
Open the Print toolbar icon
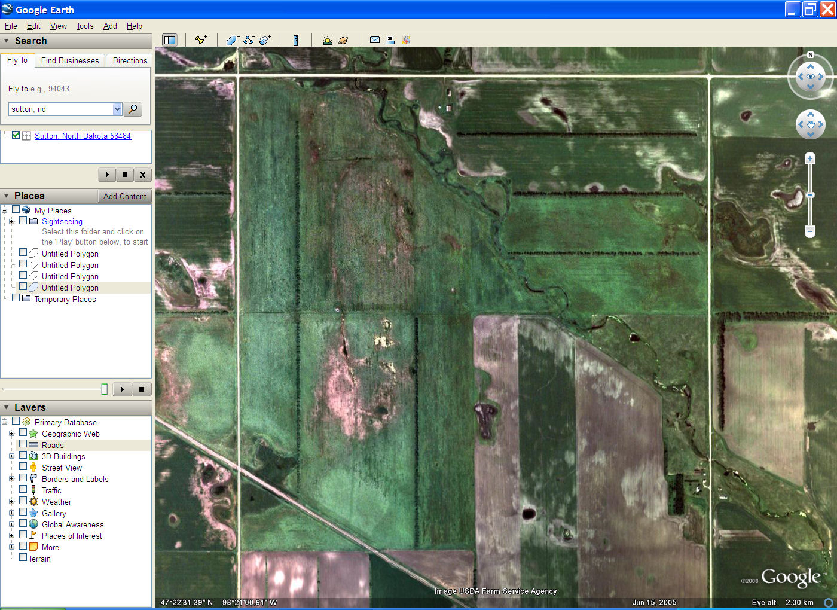390,40
